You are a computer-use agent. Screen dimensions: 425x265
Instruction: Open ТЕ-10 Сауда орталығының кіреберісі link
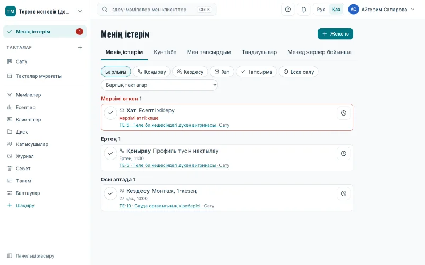tap(167, 206)
